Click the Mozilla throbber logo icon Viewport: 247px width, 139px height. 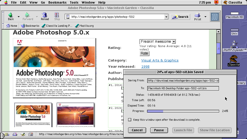pyautogui.click(x=215, y=17)
